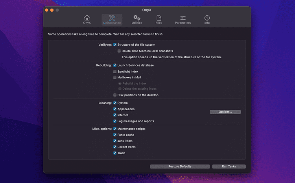This screenshot has width=295, height=183.
Task: Uncheck Internet cleaning checkbox
Action: (x=115, y=115)
